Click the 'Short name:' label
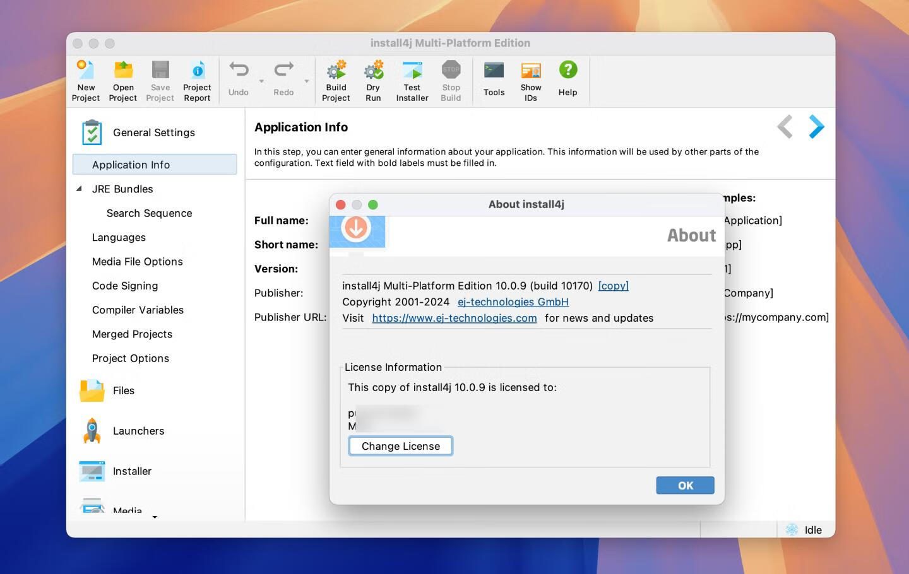This screenshot has height=574, width=909. click(286, 245)
